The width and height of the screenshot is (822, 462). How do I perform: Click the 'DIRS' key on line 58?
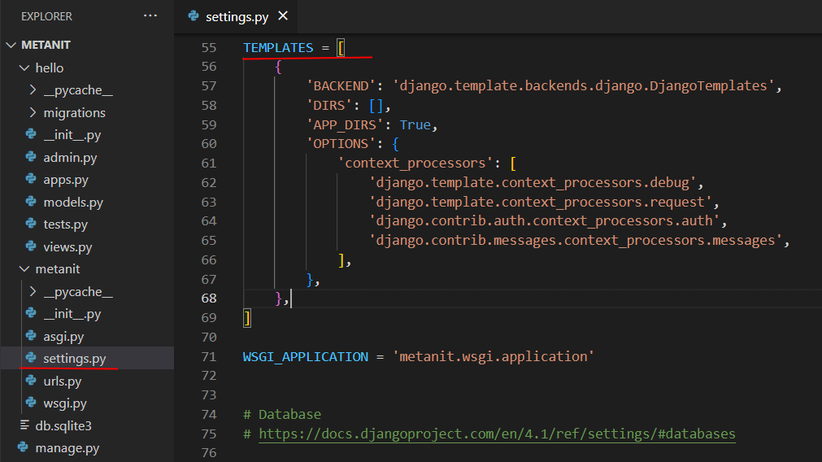tap(329, 106)
